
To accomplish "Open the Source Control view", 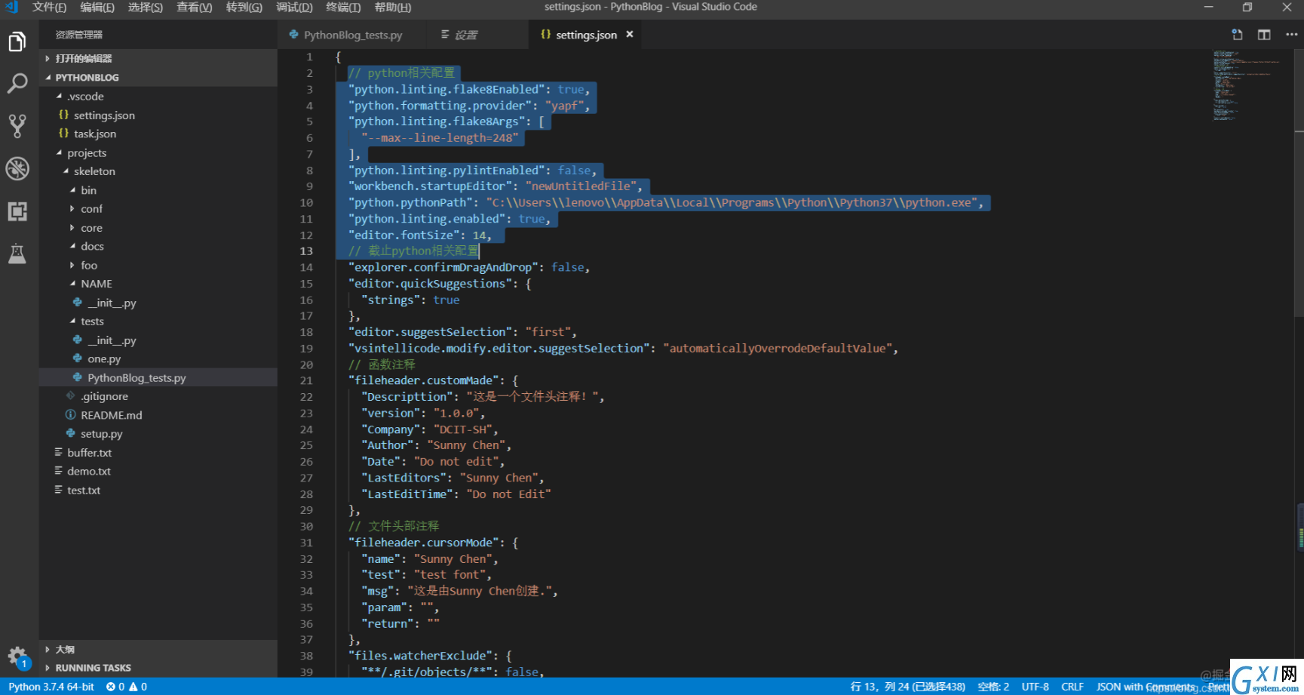I will [17, 125].
